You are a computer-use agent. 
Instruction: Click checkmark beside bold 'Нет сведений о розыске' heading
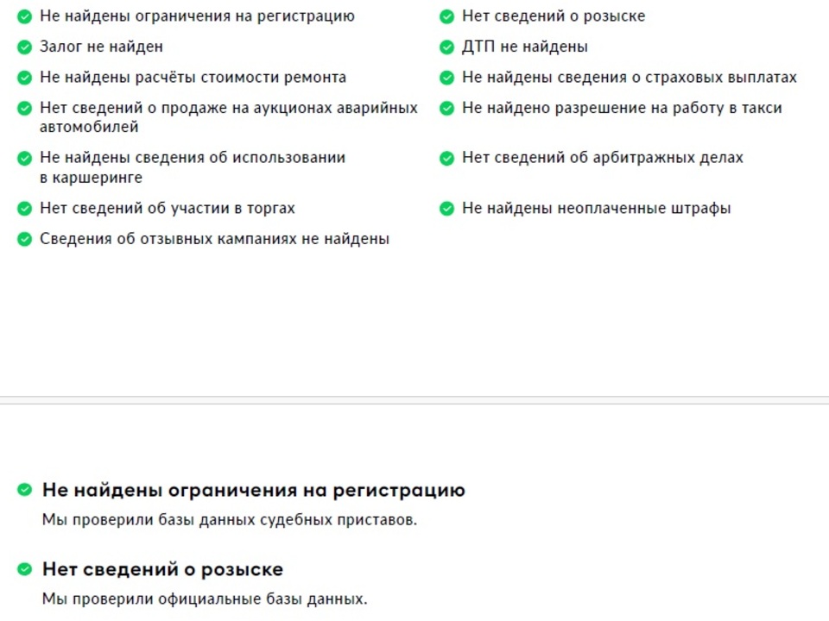(x=24, y=570)
